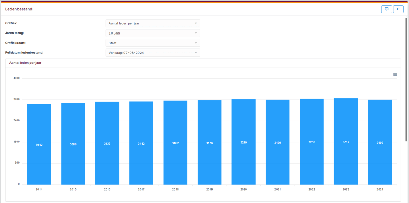Go back using the arrow button
This screenshot has width=409, height=203.
point(398,9)
